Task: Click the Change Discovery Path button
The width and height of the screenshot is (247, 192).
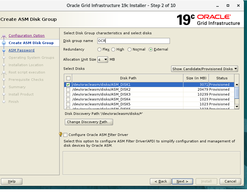Action: point(89,122)
